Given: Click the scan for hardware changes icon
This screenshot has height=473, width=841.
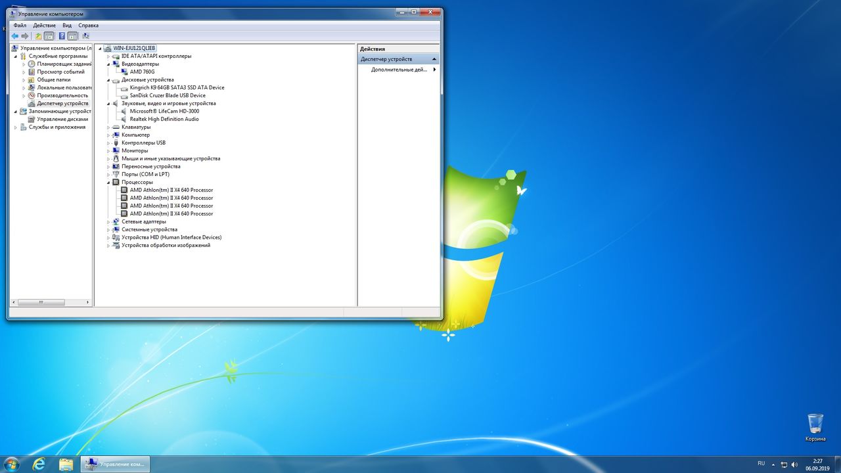Looking at the screenshot, I should pos(85,36).
